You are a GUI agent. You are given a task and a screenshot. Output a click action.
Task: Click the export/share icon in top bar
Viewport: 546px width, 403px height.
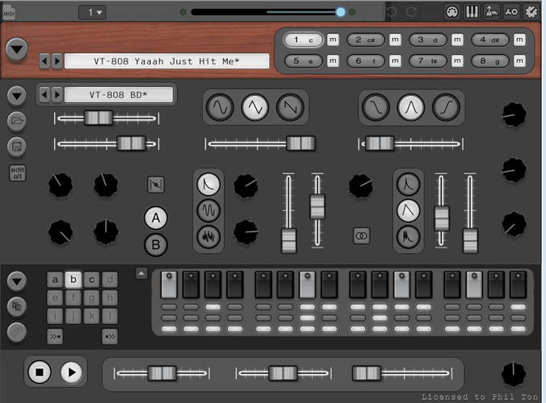point(491,12)
